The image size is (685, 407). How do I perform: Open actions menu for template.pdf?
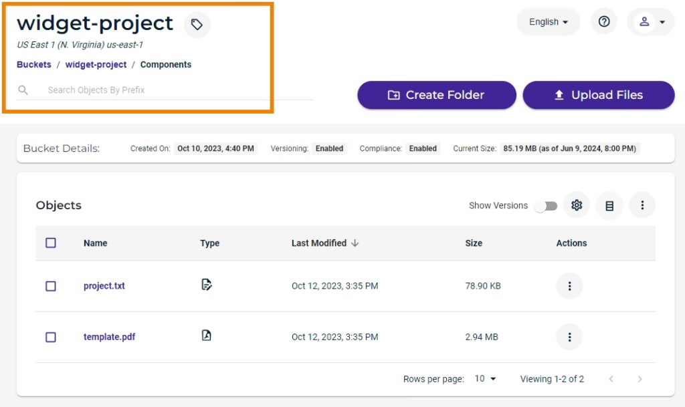tap(569, 337)
